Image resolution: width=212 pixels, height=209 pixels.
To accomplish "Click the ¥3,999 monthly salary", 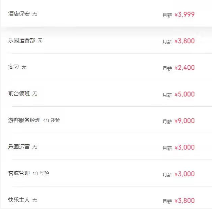I will (x=184, y=15).
